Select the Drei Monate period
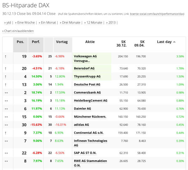This screenshot has height=170, width=188. click(71, 23)
